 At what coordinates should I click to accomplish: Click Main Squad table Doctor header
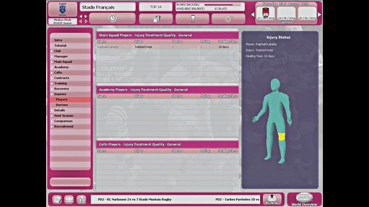click(177, 41)
